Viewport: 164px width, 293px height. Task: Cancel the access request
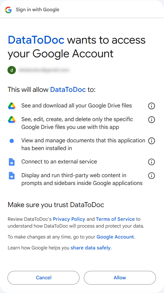[44, 278]
